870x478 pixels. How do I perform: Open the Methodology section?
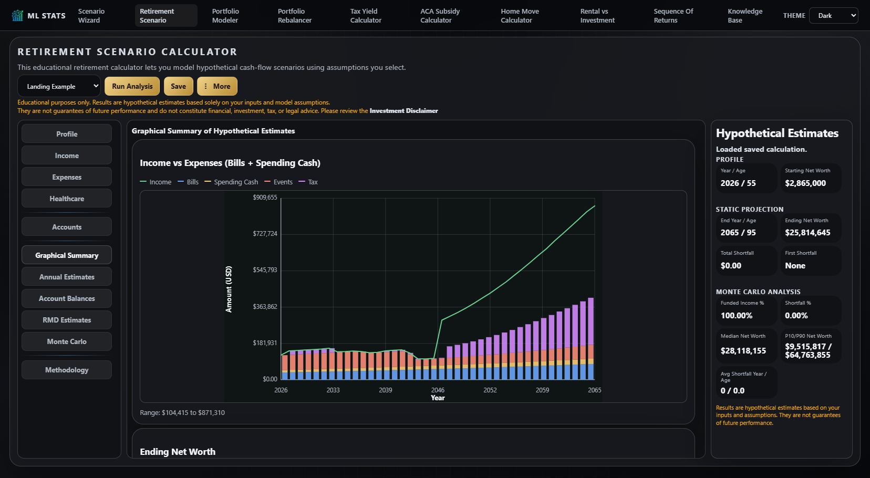click(x=67, y=370)
